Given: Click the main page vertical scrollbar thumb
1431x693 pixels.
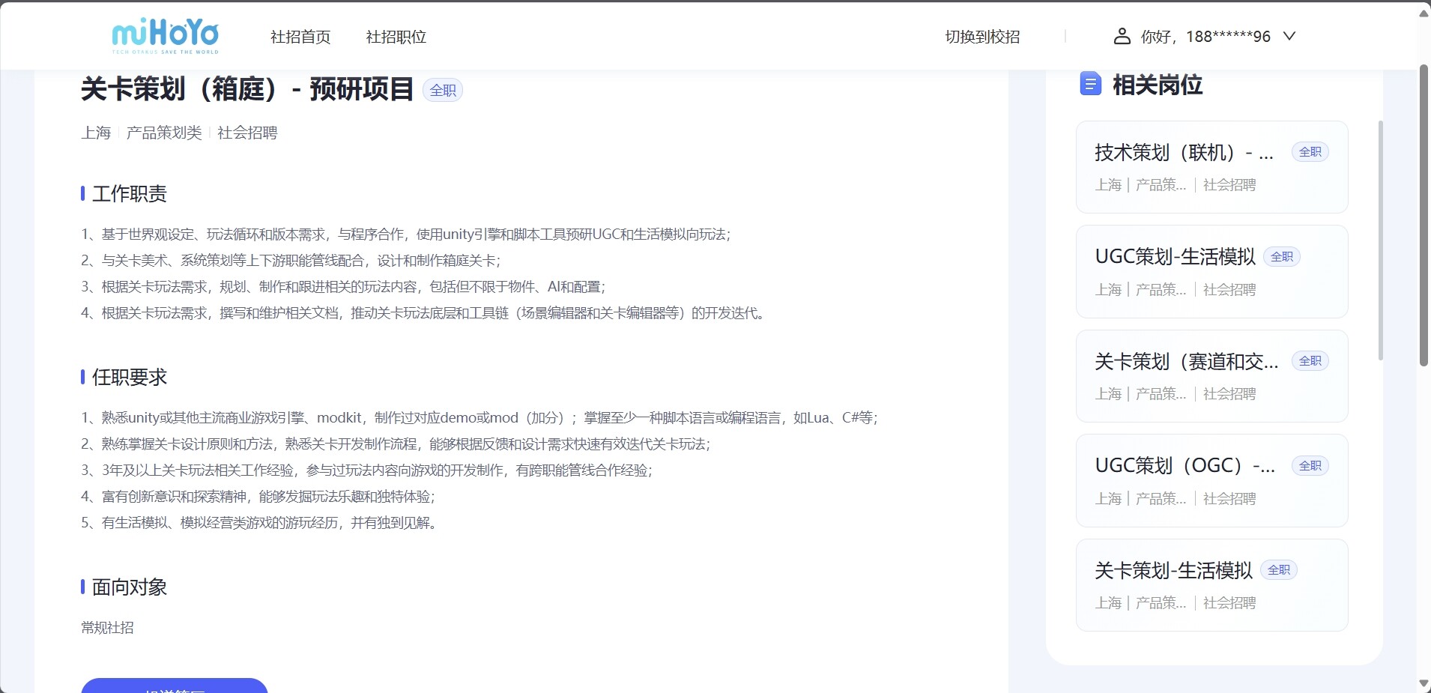Looking at the screenshot, I should [x=1424, y=216].
